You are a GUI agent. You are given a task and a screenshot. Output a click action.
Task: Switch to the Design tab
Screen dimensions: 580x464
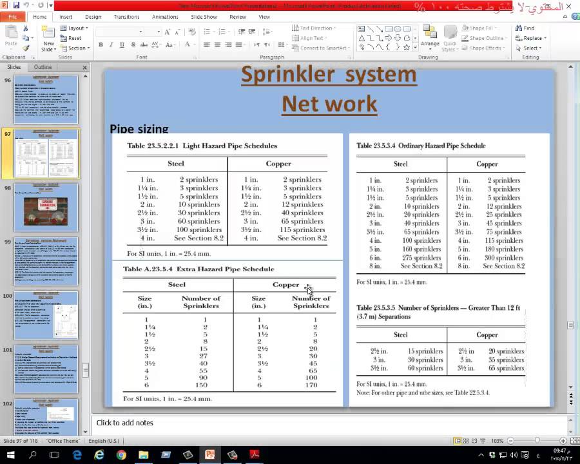(93, 17)
